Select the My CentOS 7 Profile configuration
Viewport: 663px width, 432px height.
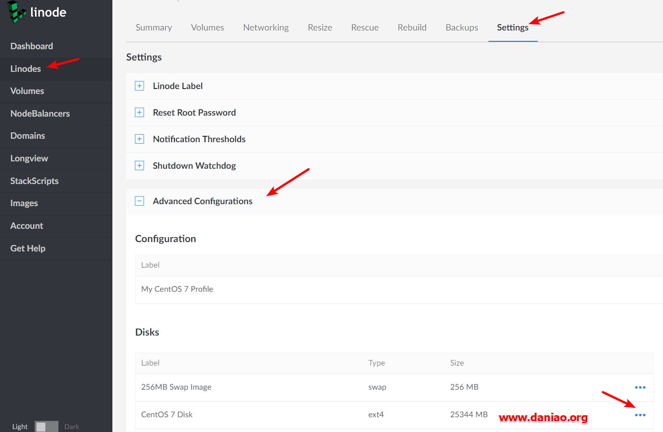tap(177, 289)
